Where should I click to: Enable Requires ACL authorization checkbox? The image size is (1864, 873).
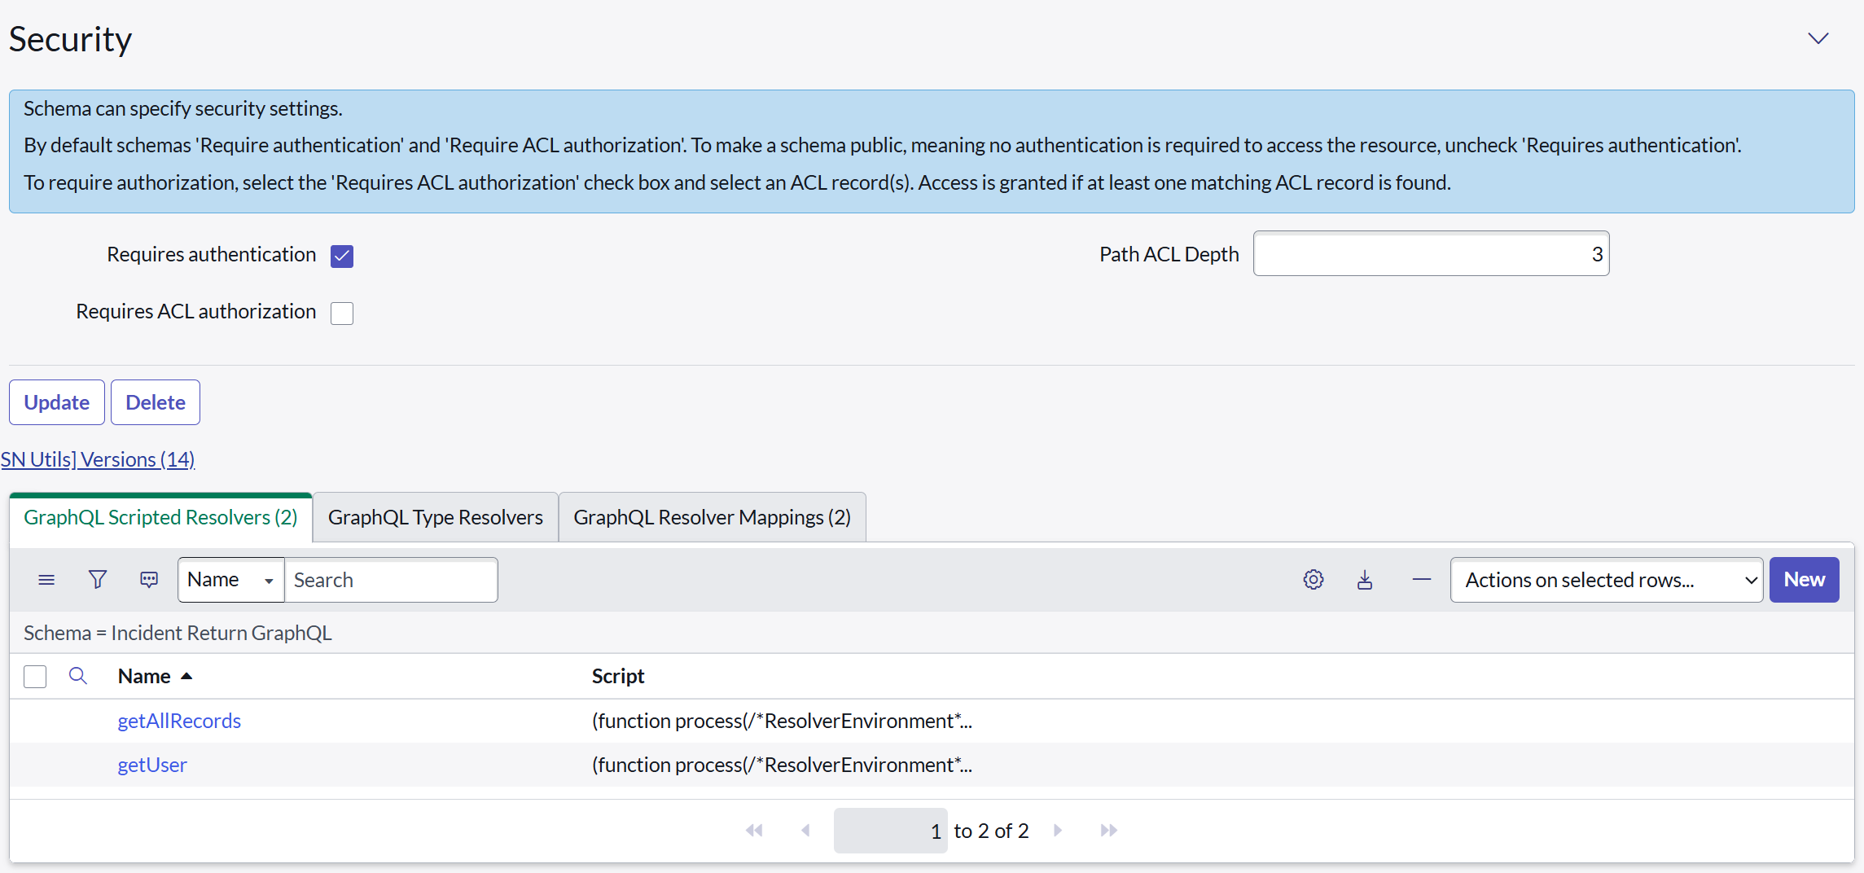tap(342, 313)
